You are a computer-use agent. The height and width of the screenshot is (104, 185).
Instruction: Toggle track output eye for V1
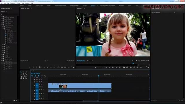(x=41, y=84)
